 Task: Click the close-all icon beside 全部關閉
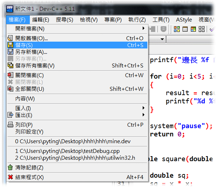pos(10,89)
